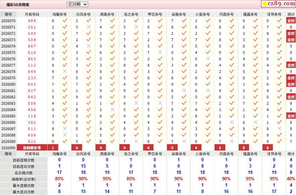Click gray cross for 丹霞杀号 in row 2026086

click(x=232, y=122)
